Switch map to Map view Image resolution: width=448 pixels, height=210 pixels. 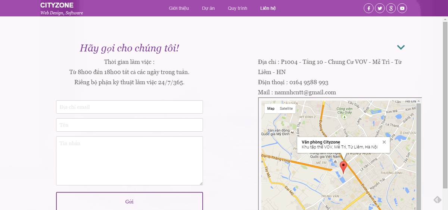click(x=271, y=109)
